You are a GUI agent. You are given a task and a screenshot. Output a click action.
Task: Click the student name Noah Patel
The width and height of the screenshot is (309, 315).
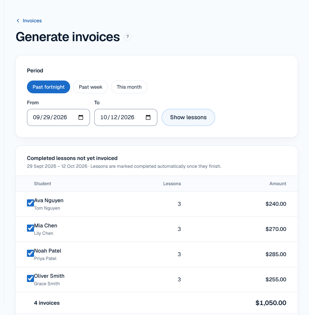coord(47,251)
